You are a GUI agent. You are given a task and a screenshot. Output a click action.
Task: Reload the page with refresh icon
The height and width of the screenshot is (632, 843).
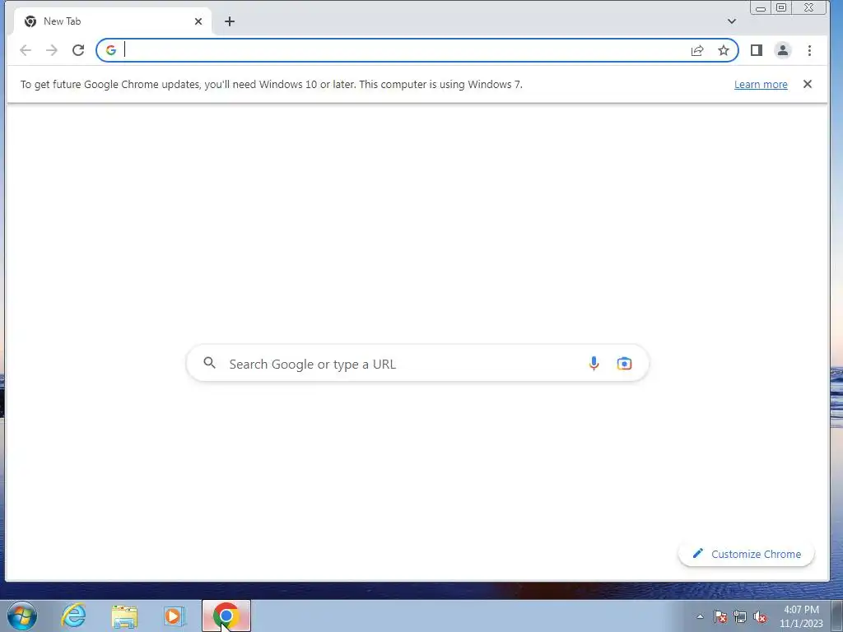(x=78, y=50)
